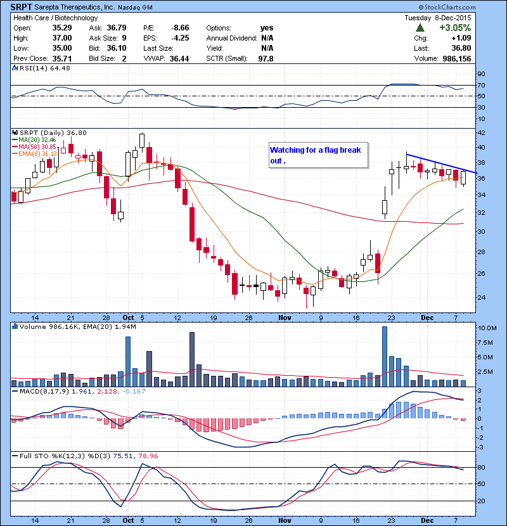Click the Bid price 36.10
Image resolution: width=507 pixels, height=526 pixels.
point(117,48)
